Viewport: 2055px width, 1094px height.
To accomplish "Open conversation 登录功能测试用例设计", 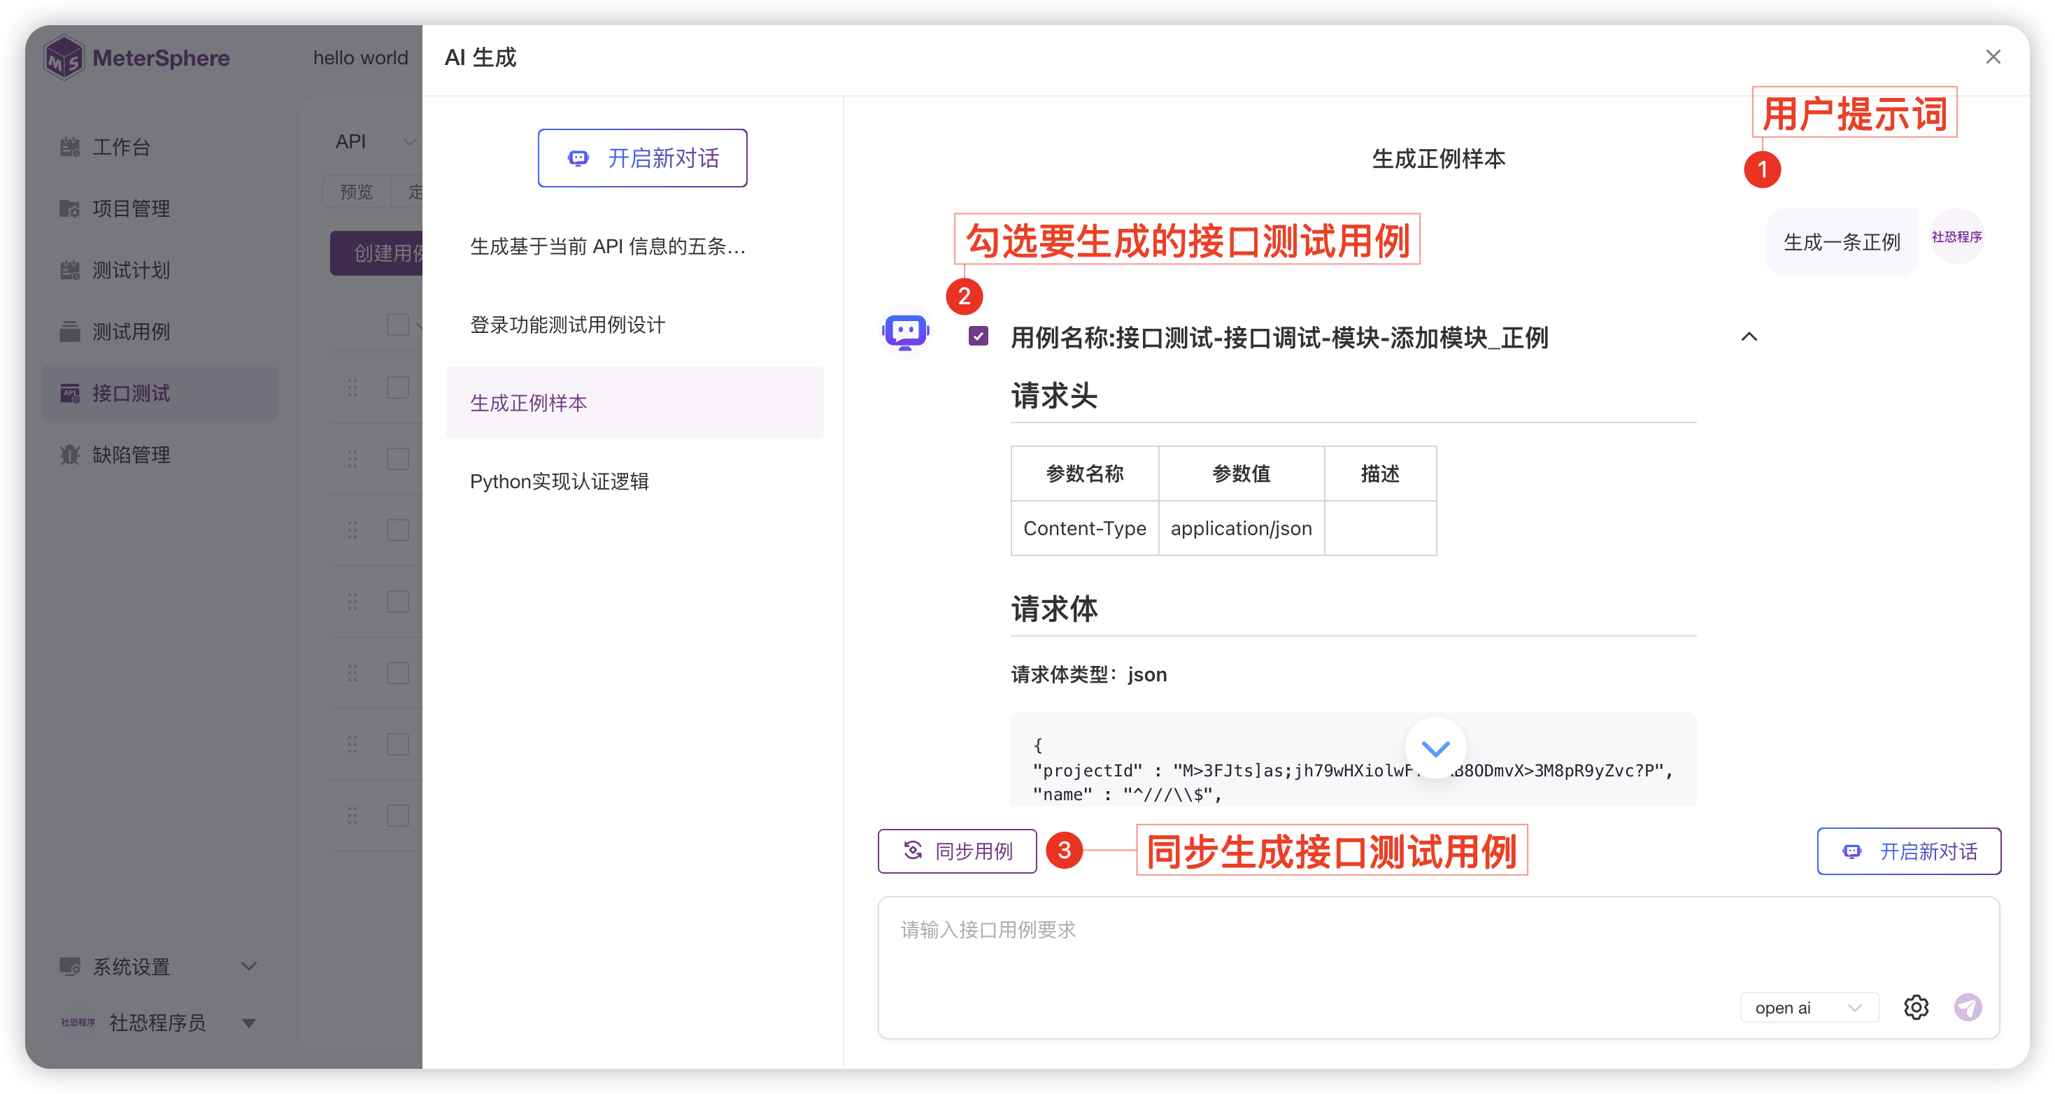I will [635, 325].
